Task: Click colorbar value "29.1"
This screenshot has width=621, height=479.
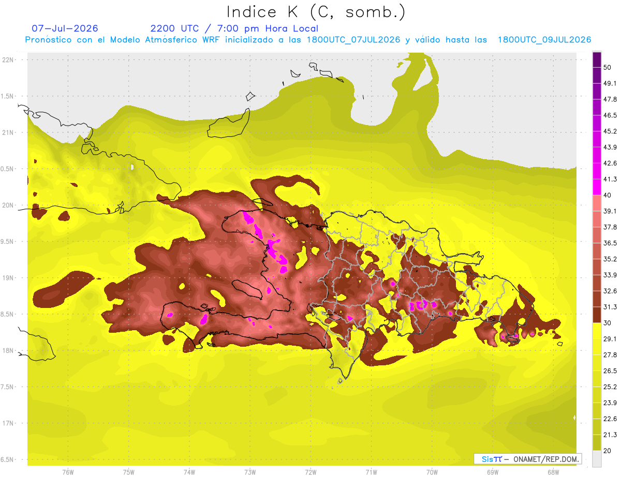Action: pos(610,339)
